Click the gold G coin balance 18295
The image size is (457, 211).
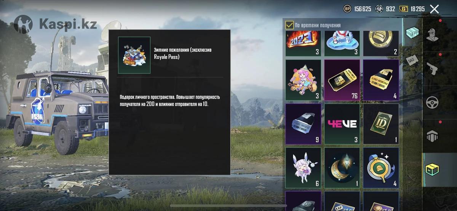point(412,9)
